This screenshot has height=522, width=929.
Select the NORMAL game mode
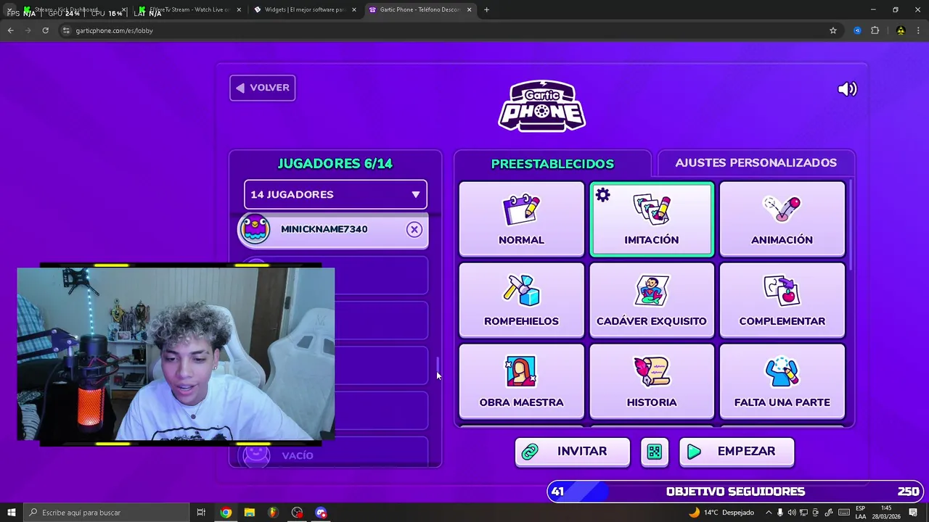[x=521, y=219]
